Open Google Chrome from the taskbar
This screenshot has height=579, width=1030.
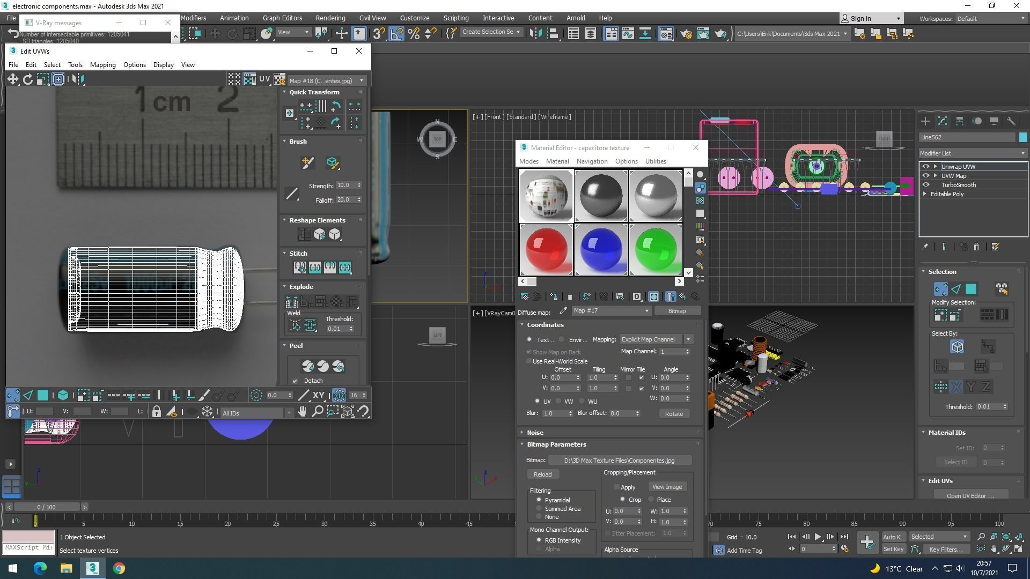click(x=119, y=568)
